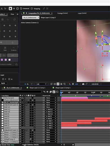Click the timeline layer search field
110x146 pixels.
(21, 92)
